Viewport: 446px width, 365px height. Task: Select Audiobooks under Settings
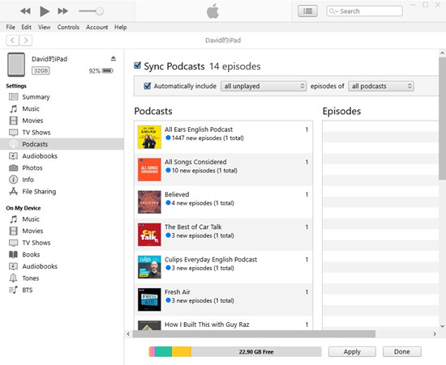[62, 156]
